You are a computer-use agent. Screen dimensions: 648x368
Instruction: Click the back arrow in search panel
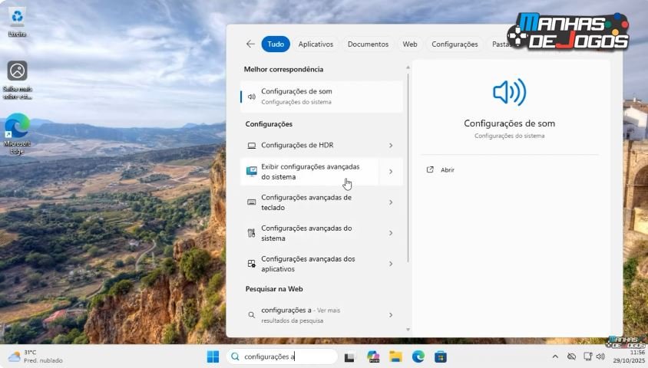250,44
